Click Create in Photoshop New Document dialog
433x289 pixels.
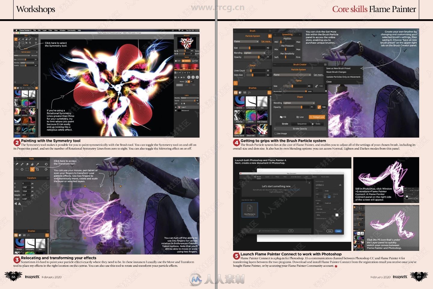point(338,231)
